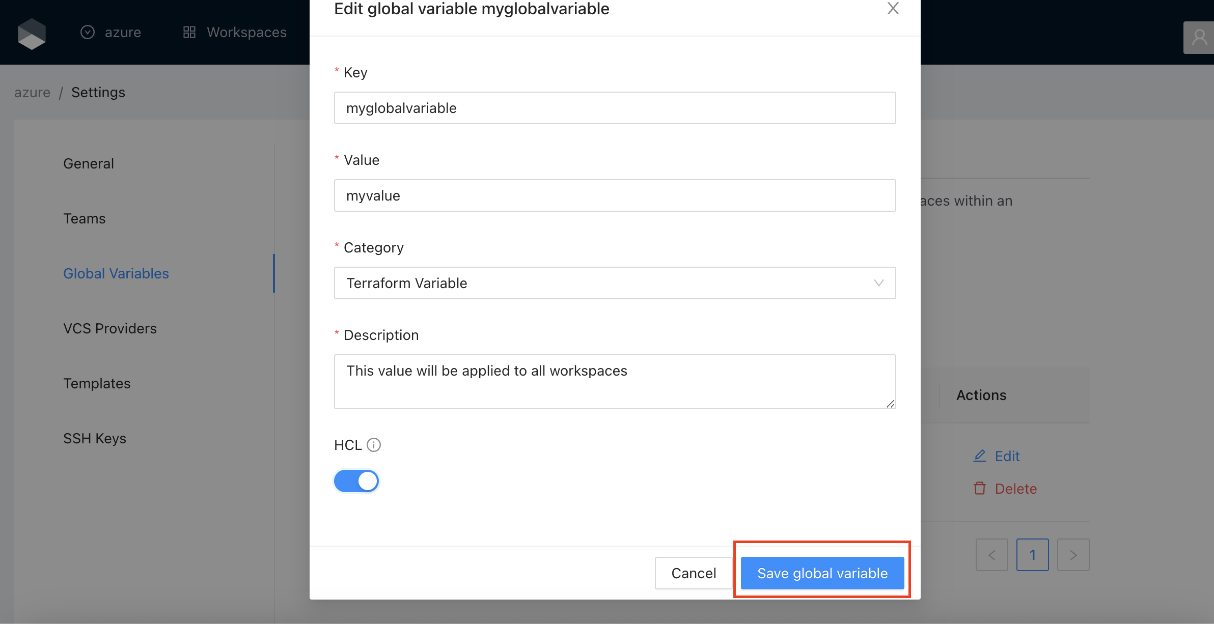
Task: Click Save global variable button
Action: pyautogui.click(x=822, y=573)
